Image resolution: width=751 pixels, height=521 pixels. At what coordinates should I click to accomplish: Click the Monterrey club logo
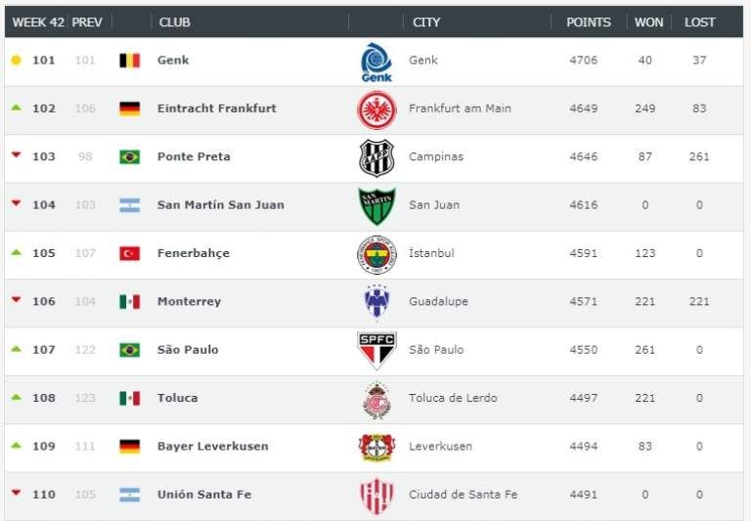(376, 302)
